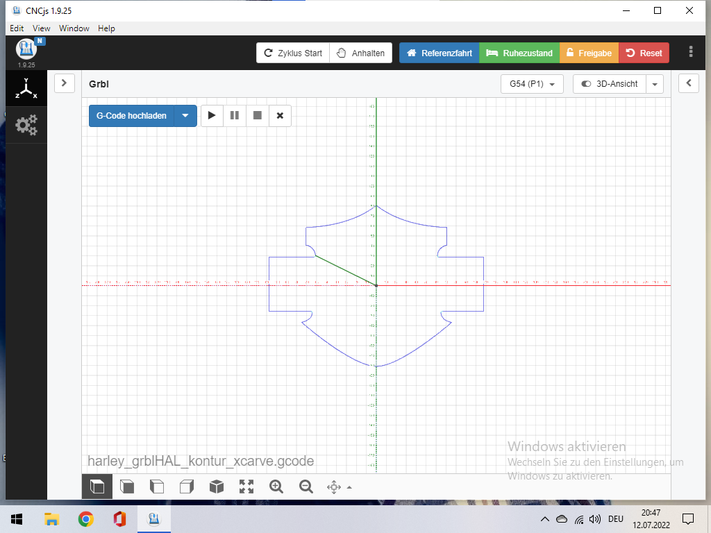Show hidden system tray icons
The width and height of the screenshot is (711, 533).
[545, 519]
